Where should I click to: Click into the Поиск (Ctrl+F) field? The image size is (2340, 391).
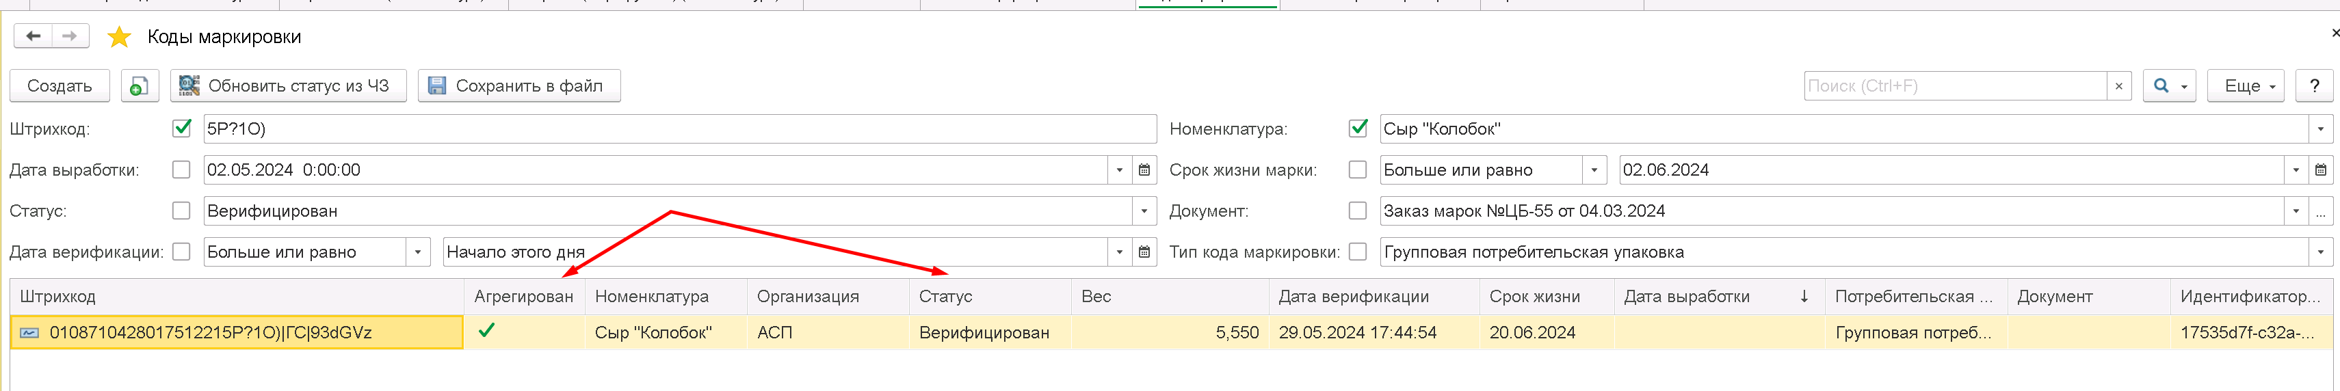tap(1955, 86)
